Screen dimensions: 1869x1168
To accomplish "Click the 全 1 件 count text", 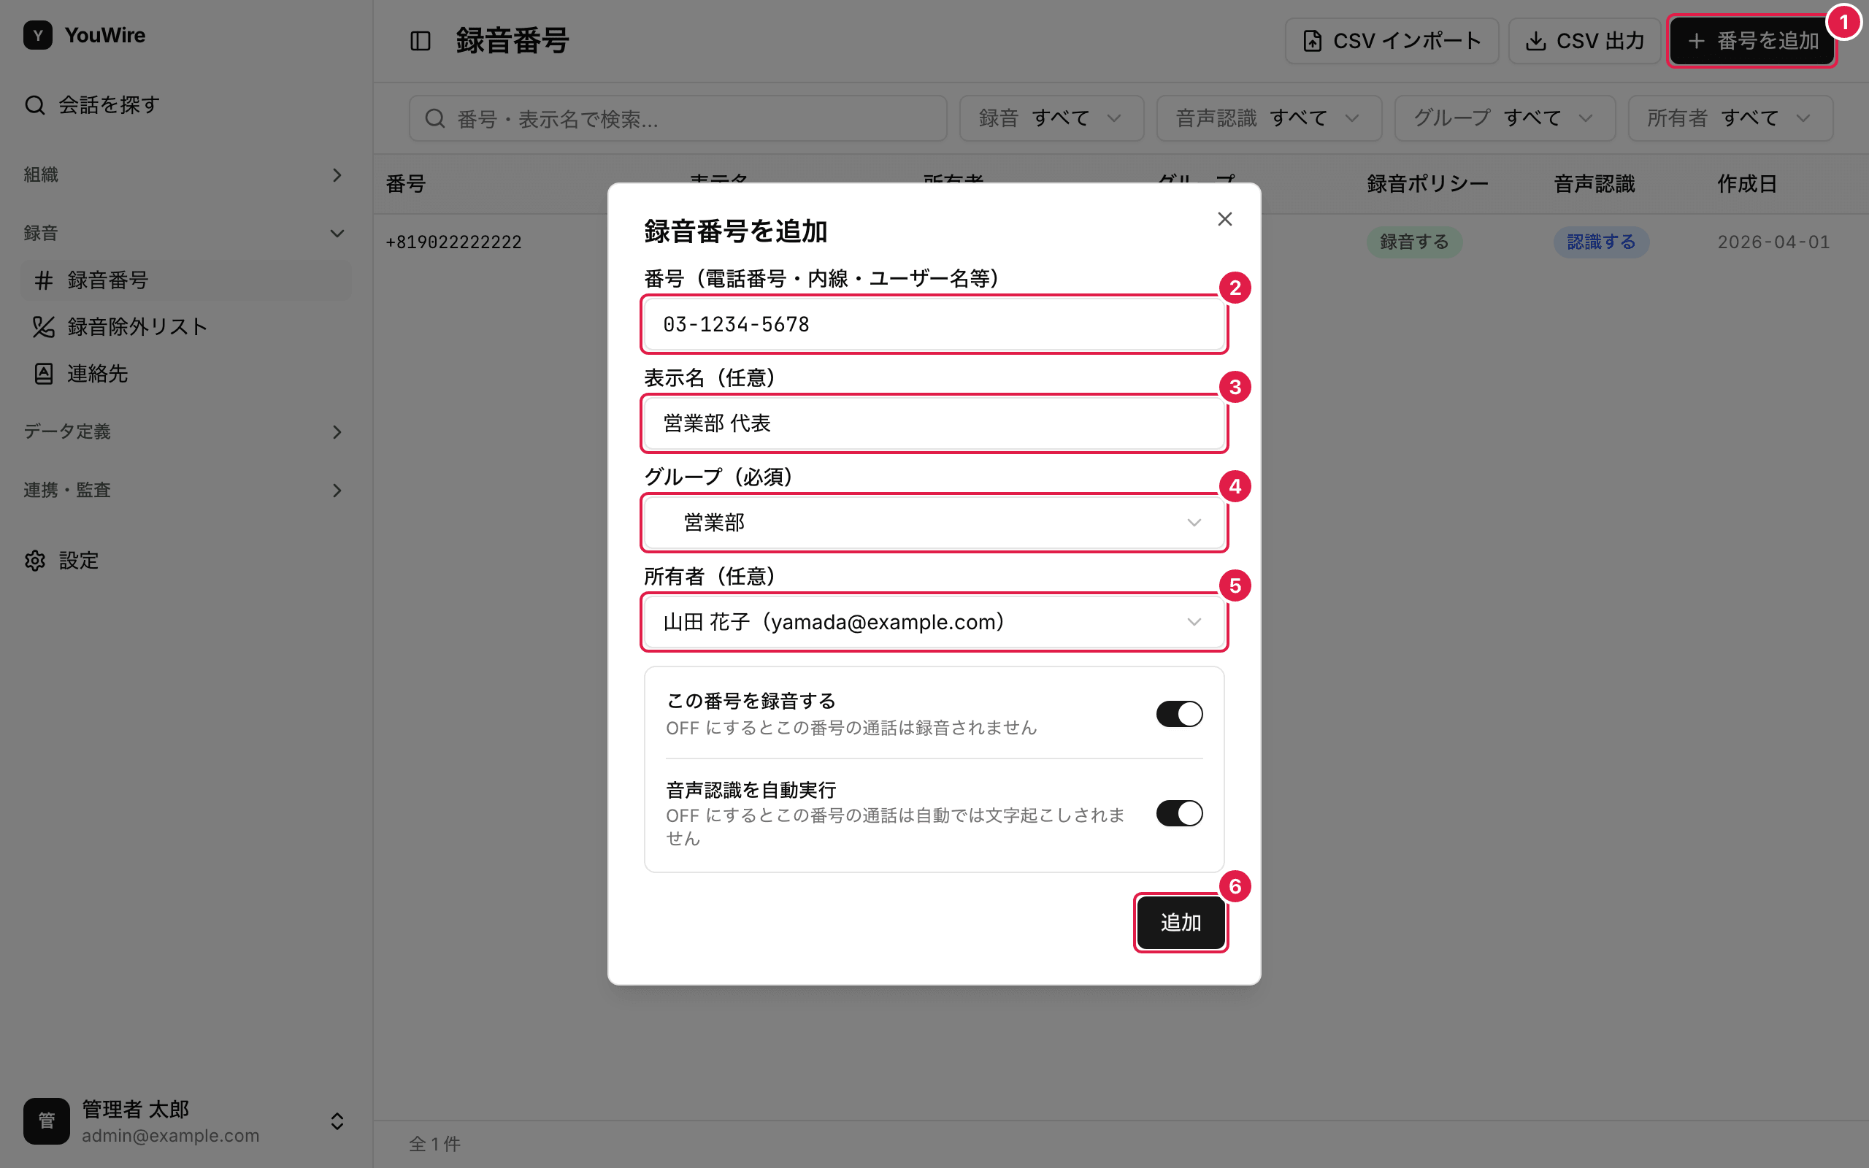I will (434, 1144).
